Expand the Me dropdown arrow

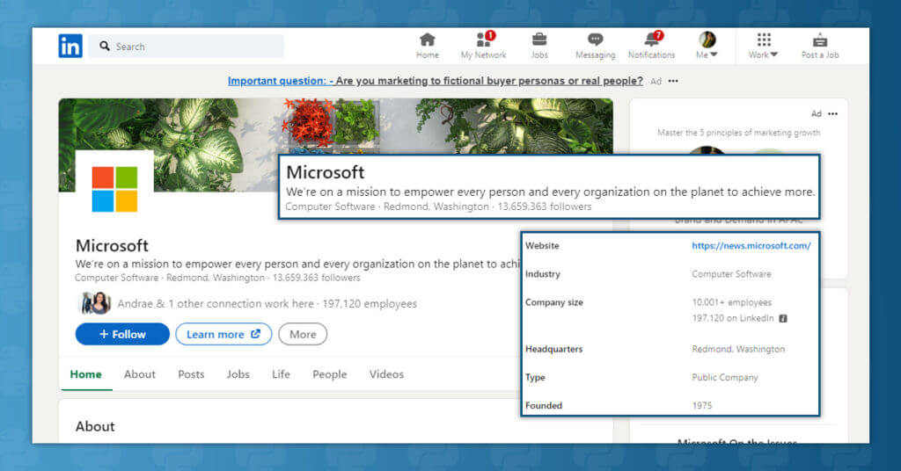pos(714,54)
